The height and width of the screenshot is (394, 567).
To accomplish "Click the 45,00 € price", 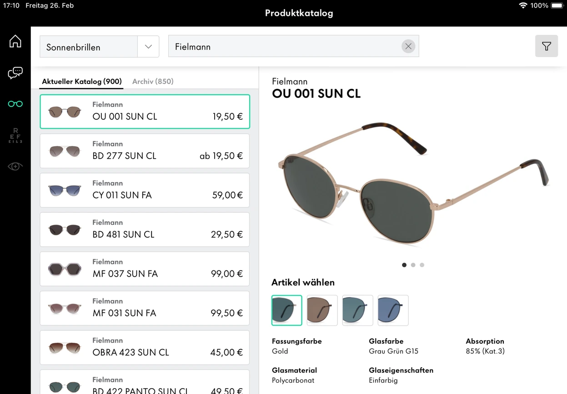I will pos(227,352).
